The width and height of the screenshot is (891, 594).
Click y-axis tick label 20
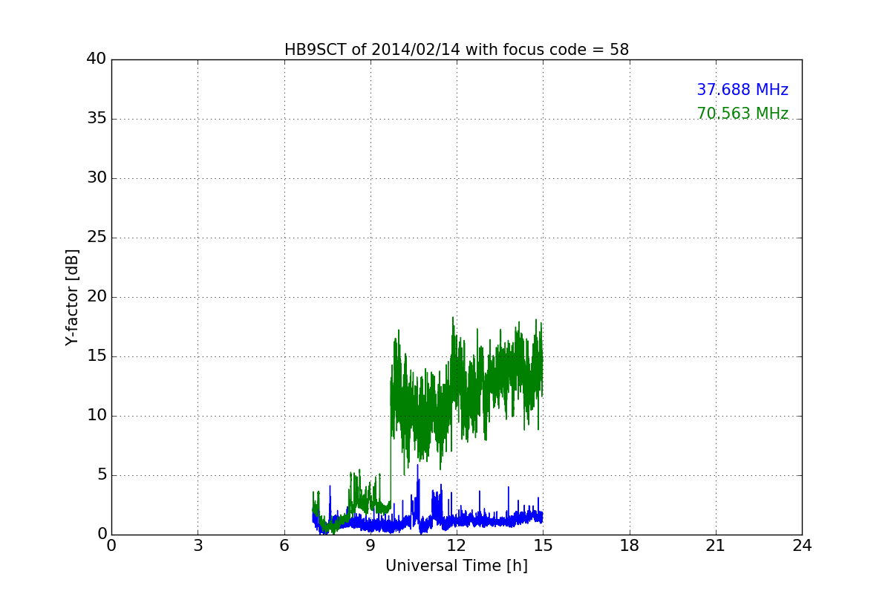point(97,297)
